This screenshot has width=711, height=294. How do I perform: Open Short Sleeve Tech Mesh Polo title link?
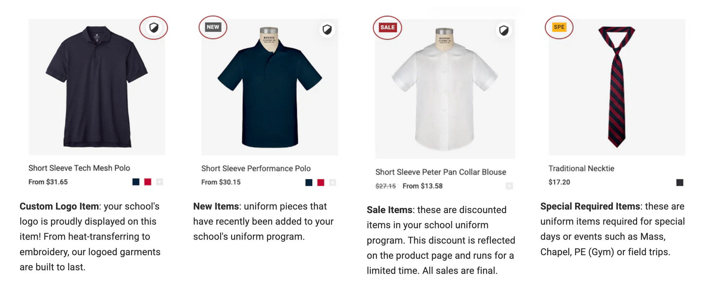(79, 168)
